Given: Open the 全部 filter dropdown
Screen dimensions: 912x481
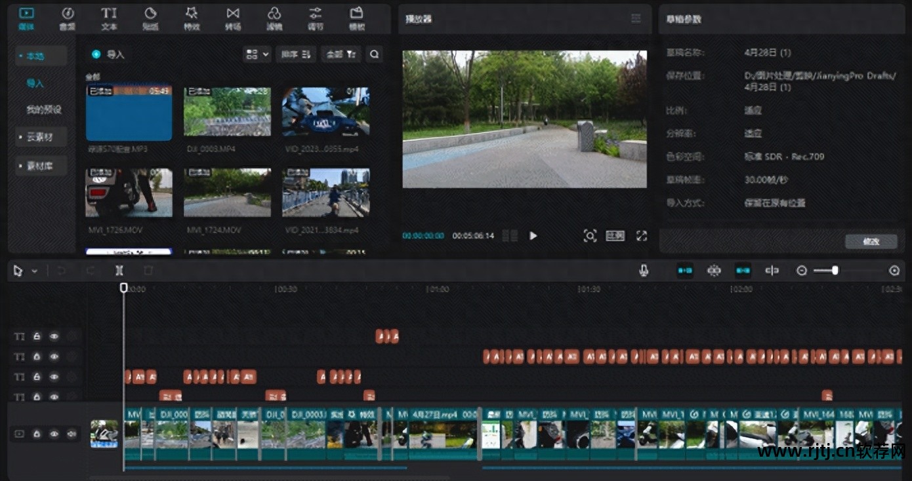Looking at the screenshot, I should coord(341,54).
